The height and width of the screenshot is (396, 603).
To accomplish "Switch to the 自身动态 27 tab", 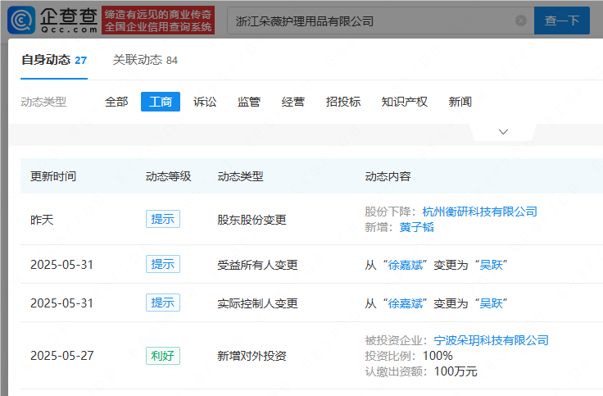I will (54, 61).
